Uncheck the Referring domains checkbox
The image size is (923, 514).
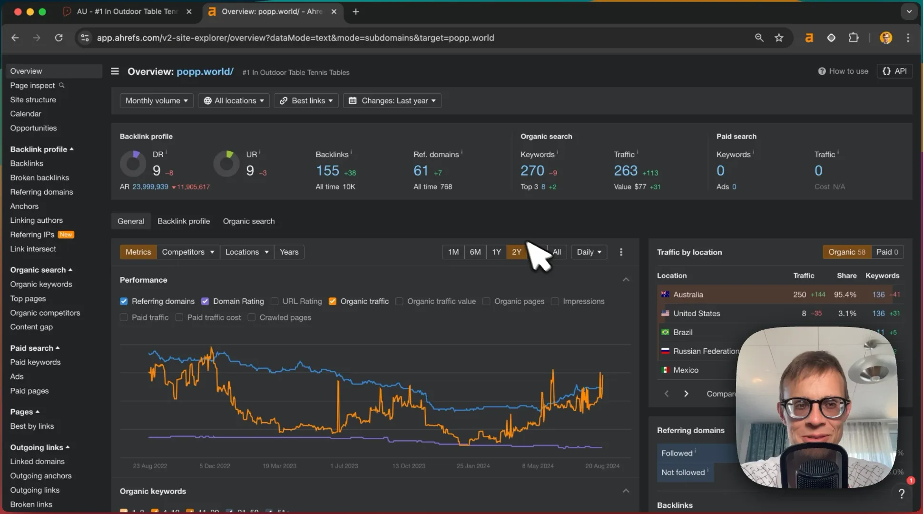coord(124,301)
